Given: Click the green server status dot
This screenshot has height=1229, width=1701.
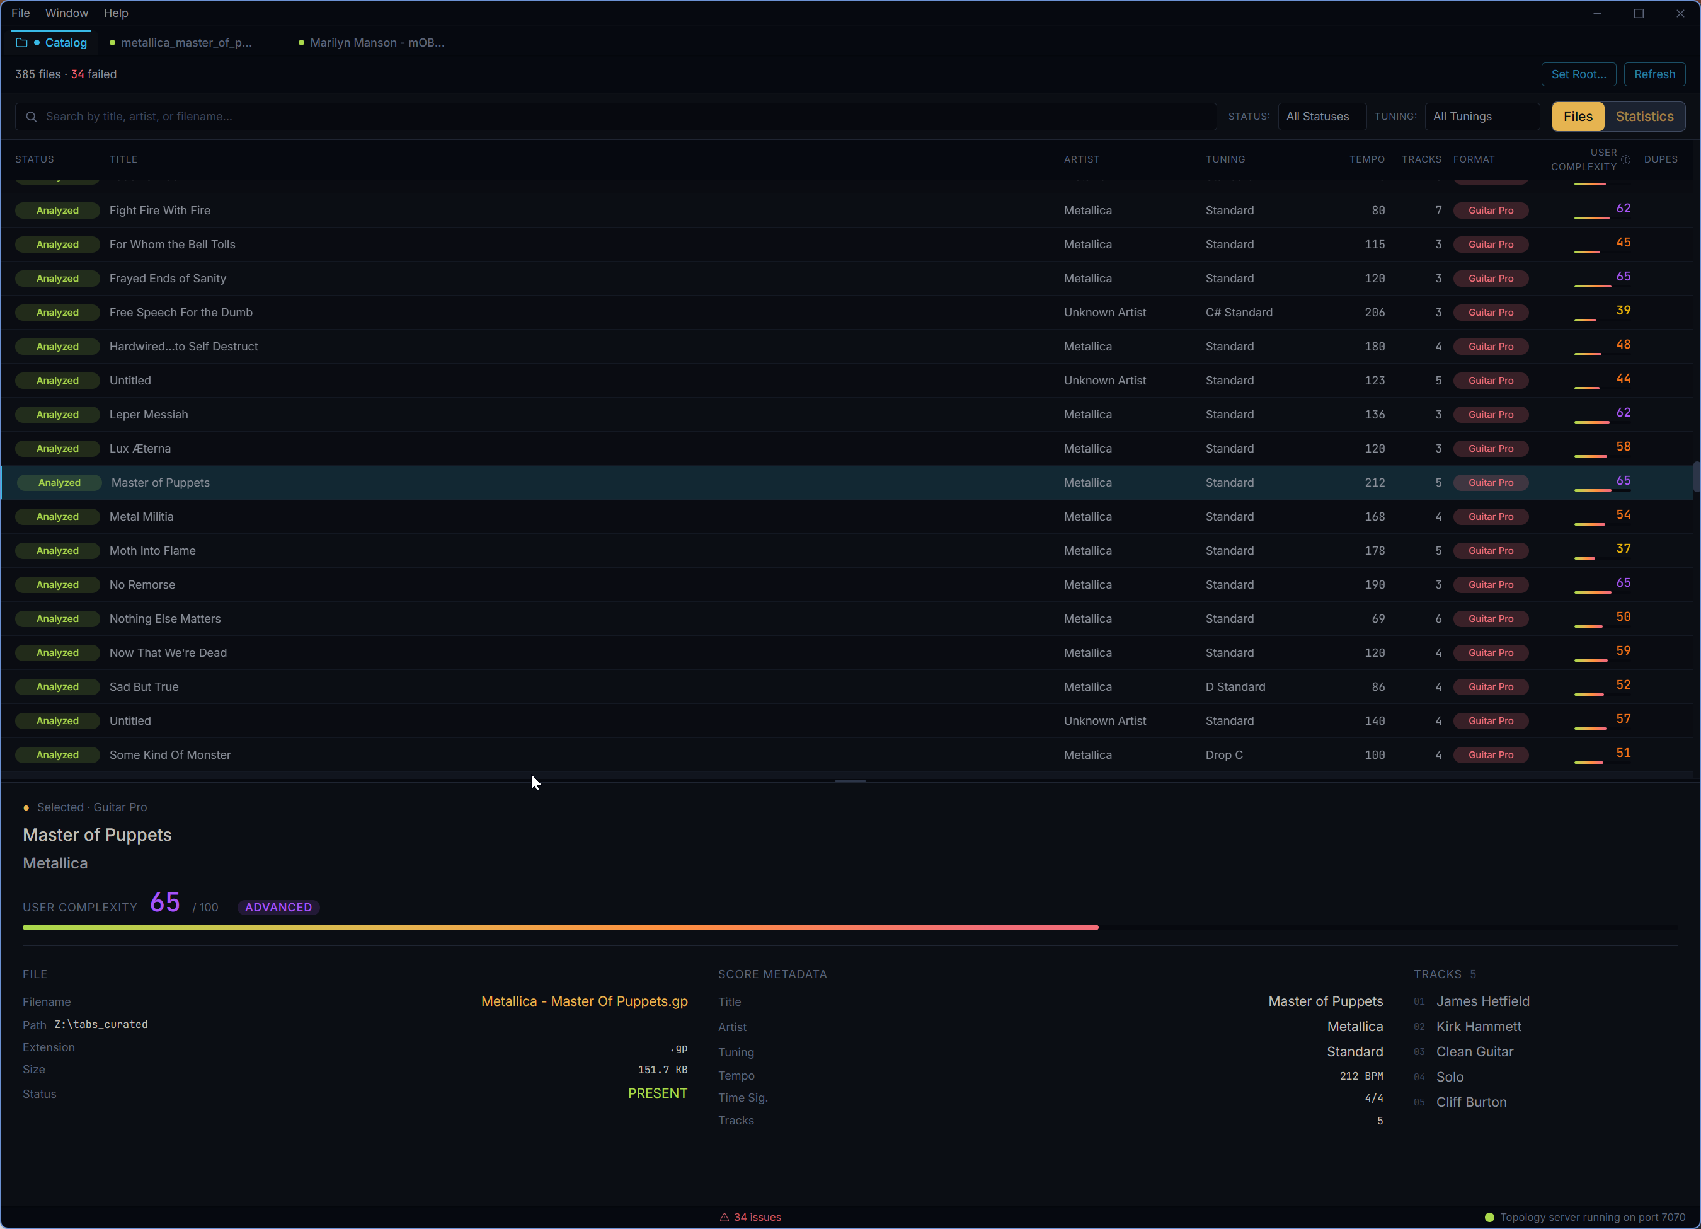Looking at the screenshot, I should tap(1489, 1217).
